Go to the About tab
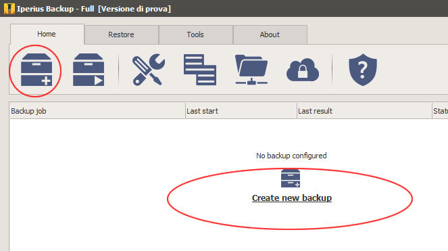Screen dimensions: 448x251 point(270,35)
